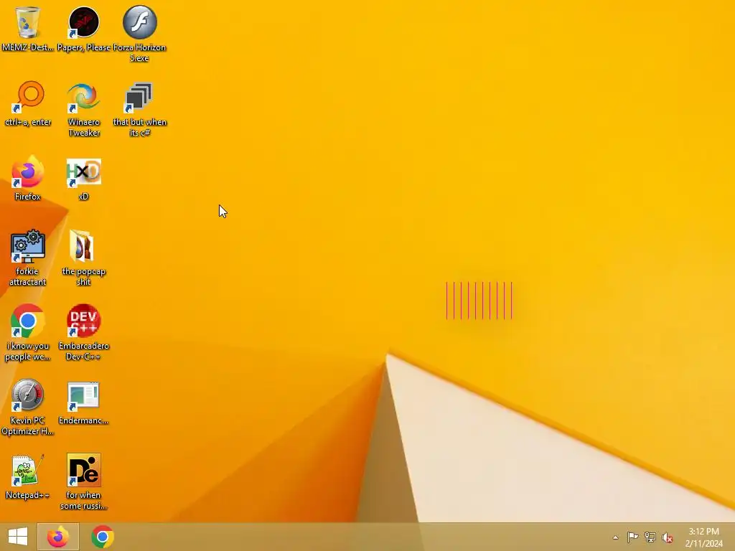Open the network tray icon
The height and width of the screenshot is (551, 735).
650,537
